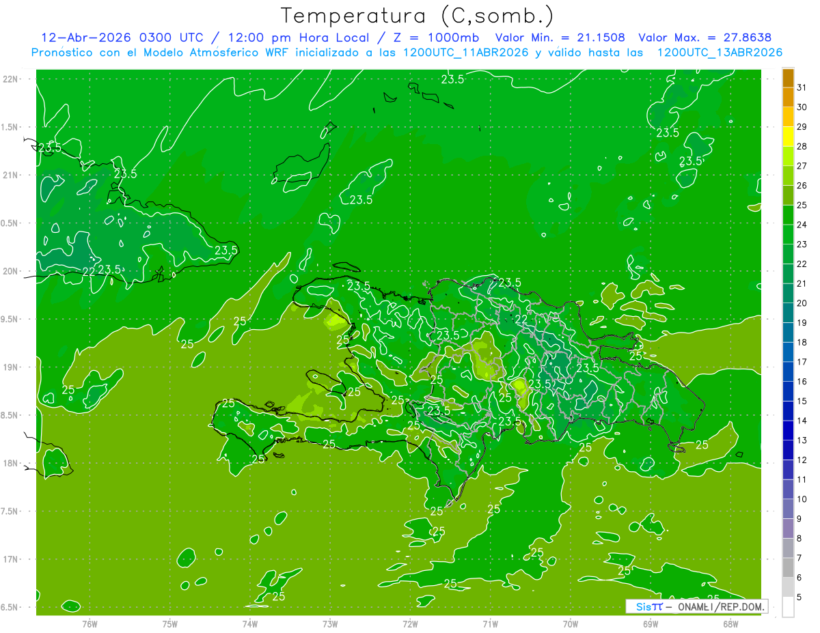Select the Valor Max. = 27.8638 text
The image size is (820, 633).
pyautogui.click(x=705, y=38)
